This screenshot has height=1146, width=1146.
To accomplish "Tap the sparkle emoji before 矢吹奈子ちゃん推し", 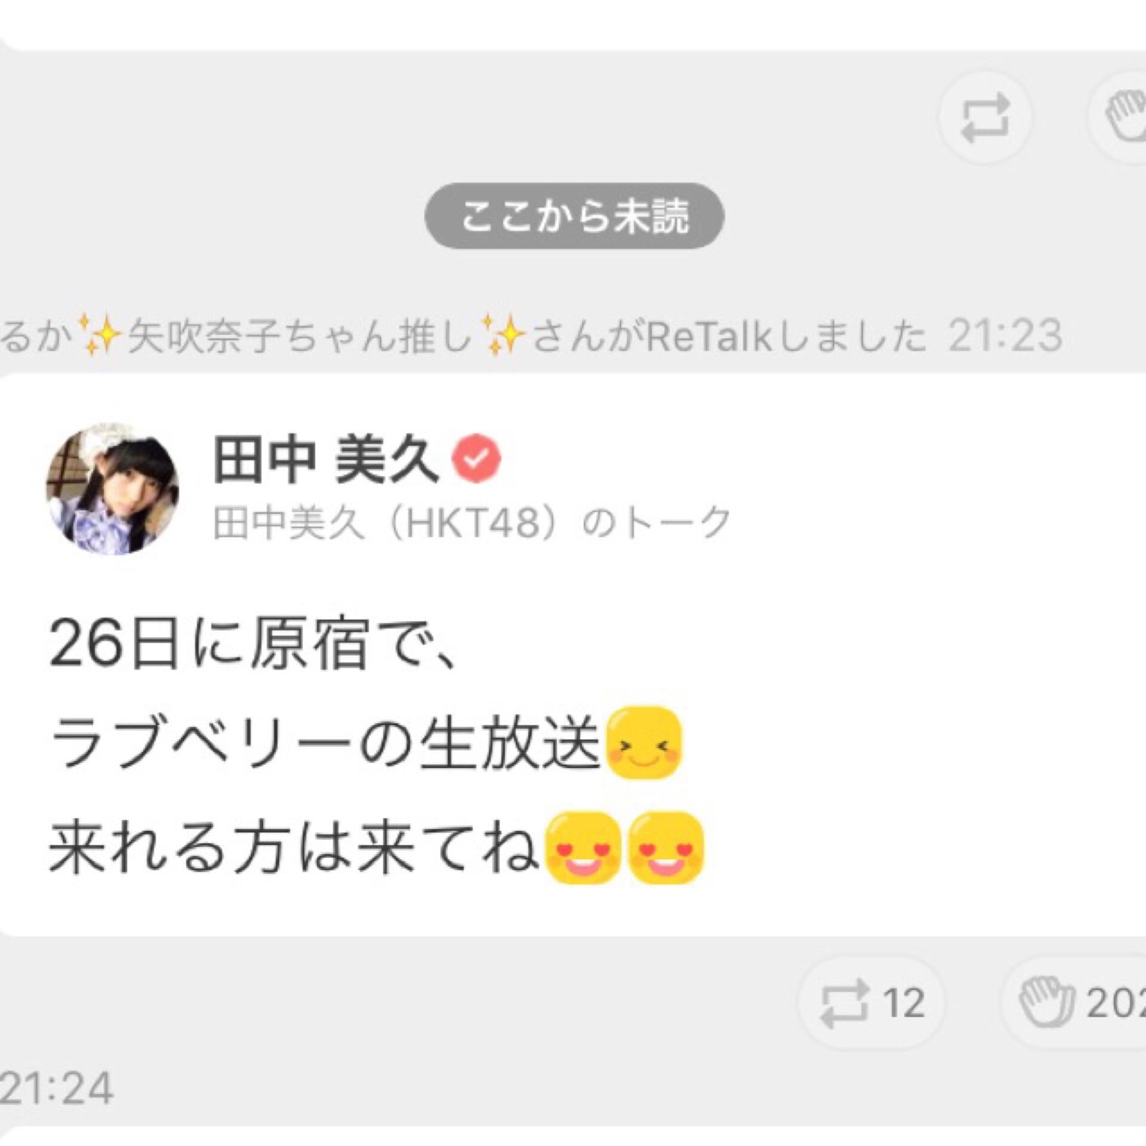I will coord(94,335).
